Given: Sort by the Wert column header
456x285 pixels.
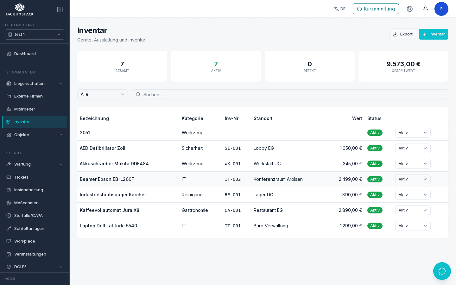Looking at the screenshot, I should 357,118.
